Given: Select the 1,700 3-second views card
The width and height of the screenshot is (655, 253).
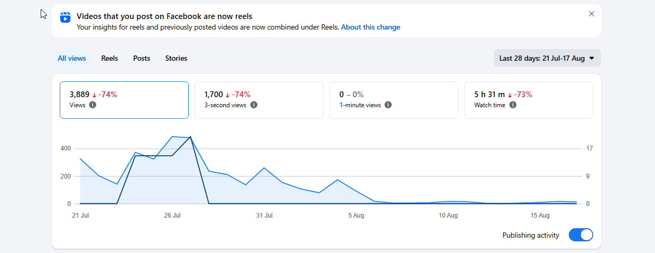Looking at the screenshot, I should [259, 100].
